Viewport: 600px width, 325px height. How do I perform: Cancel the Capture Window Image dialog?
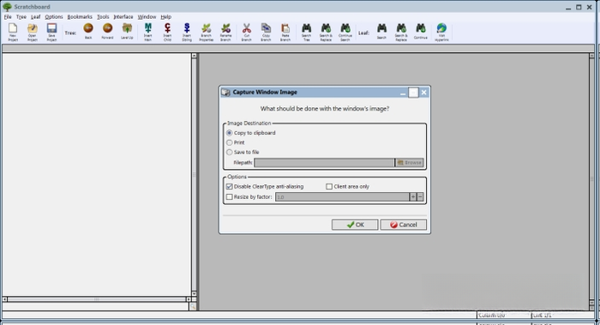click(404, 225)
